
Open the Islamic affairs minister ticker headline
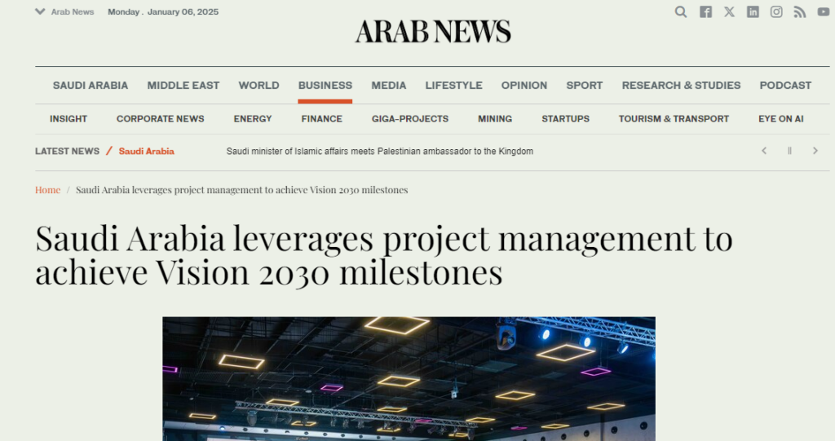[x=380, y=152]
